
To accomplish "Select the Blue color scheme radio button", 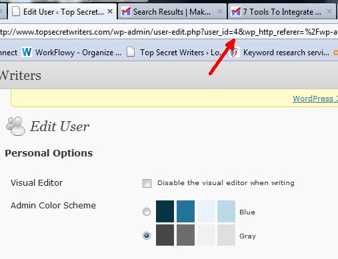I will pyautogui.click(x=147, y=212).
